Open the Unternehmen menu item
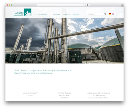The height and width of the screenshot is (109, 129). click(x=42, y=14)
